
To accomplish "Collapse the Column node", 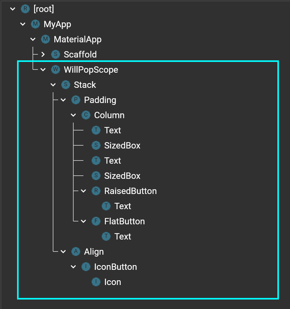I will 73,115.
